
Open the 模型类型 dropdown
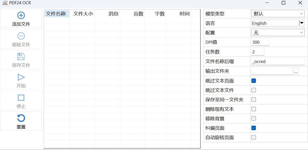coord(278,14)
